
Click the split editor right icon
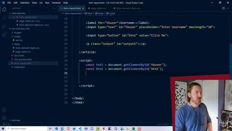click(x=223, y=8)
